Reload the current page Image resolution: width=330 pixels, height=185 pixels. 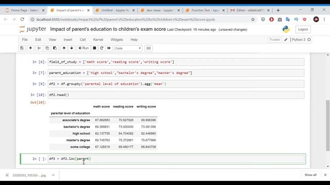click(x=22, y=20)
